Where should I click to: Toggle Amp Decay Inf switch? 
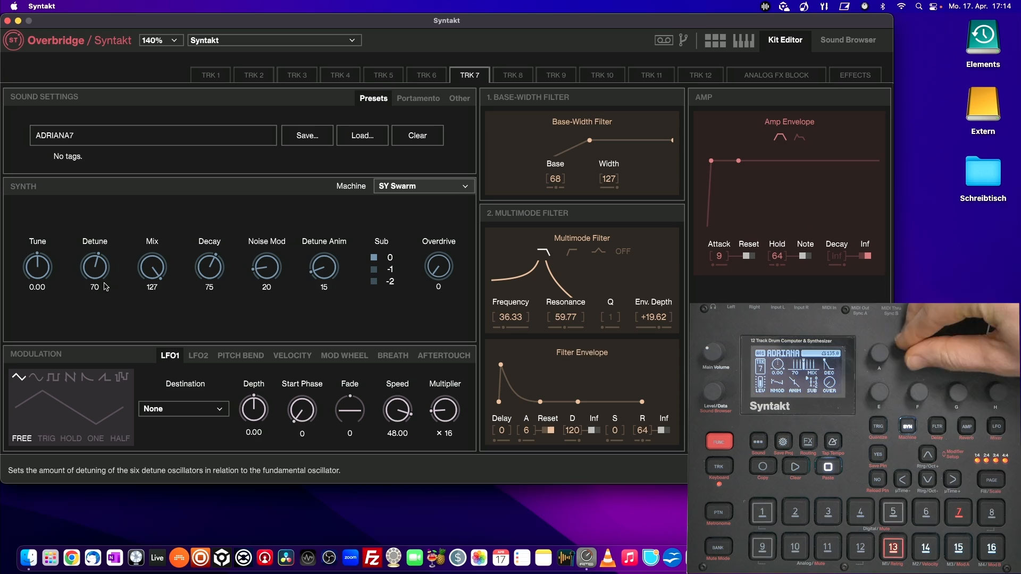click(865, 256)
